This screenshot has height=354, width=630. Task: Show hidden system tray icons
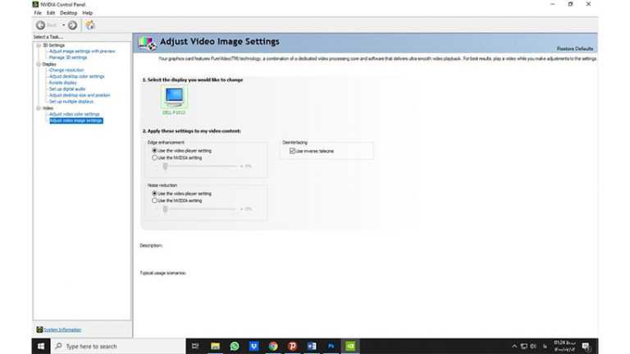tap(514, 347)
